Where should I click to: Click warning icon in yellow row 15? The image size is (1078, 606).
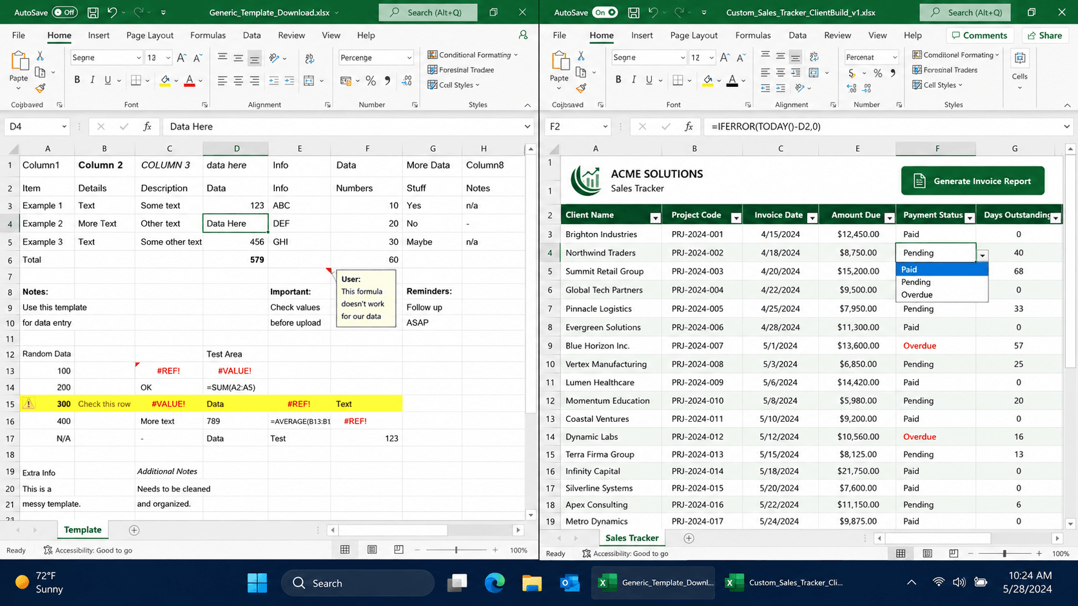pyautogui.click(x=28, y=404)
